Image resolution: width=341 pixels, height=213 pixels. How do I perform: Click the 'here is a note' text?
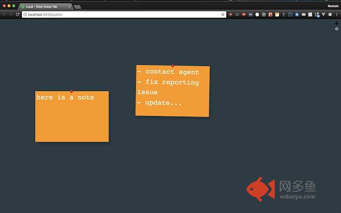(65, 97)
